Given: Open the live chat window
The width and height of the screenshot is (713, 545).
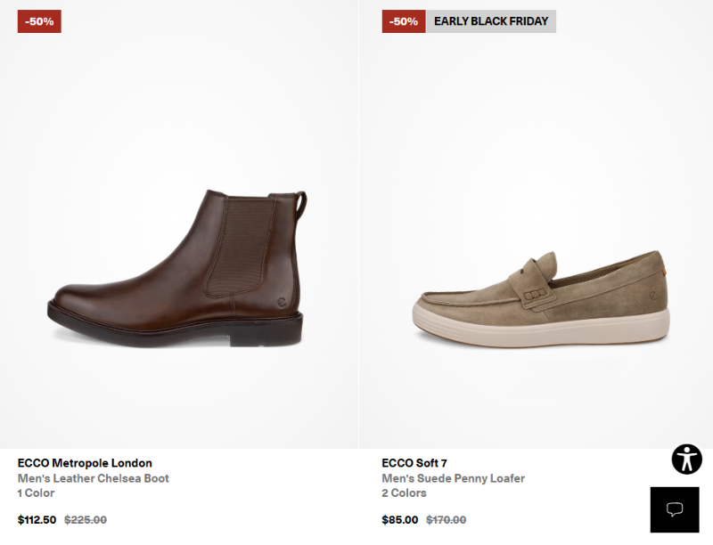Looking at the screenshot, I should click(x=675, y=509).
